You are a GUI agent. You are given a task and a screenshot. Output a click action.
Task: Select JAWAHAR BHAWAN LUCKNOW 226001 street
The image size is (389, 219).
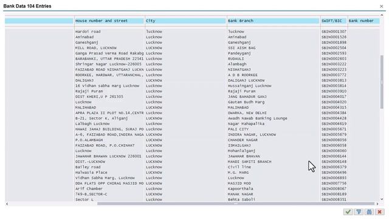pos(108,156)
